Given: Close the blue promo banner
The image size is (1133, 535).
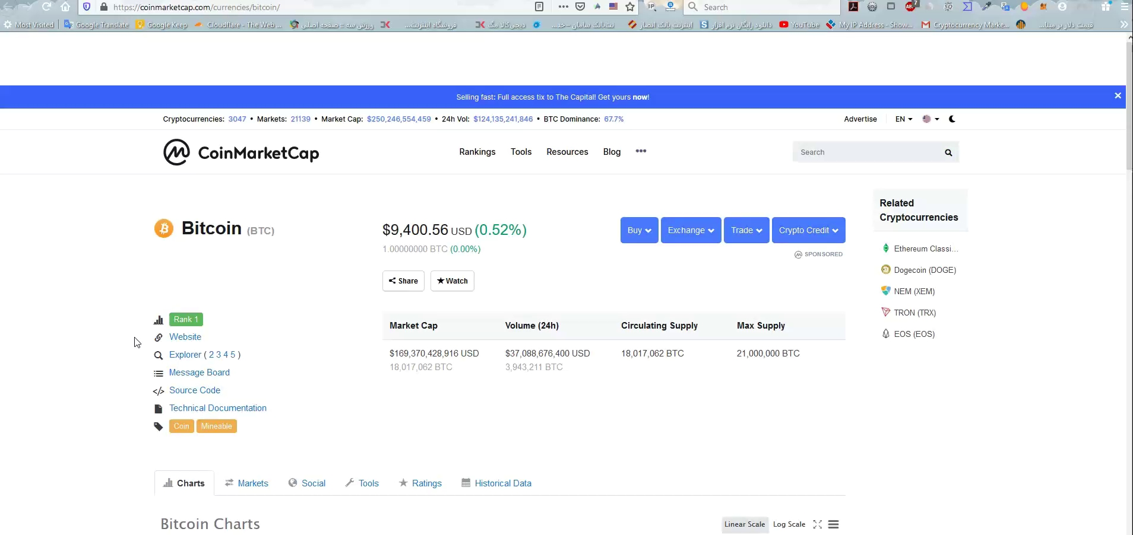Looking at the screenshot, I should [x=1118, y=96].
